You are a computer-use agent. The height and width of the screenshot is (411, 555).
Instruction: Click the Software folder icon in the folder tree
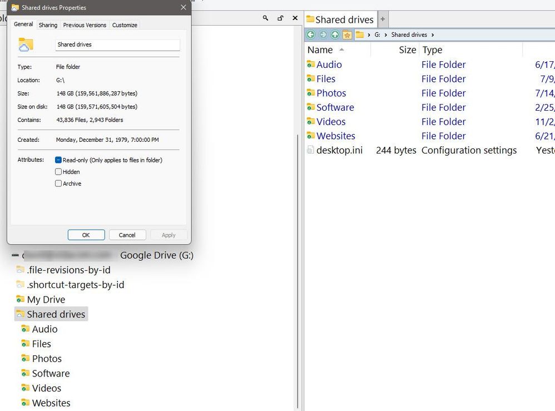[25, 373]
